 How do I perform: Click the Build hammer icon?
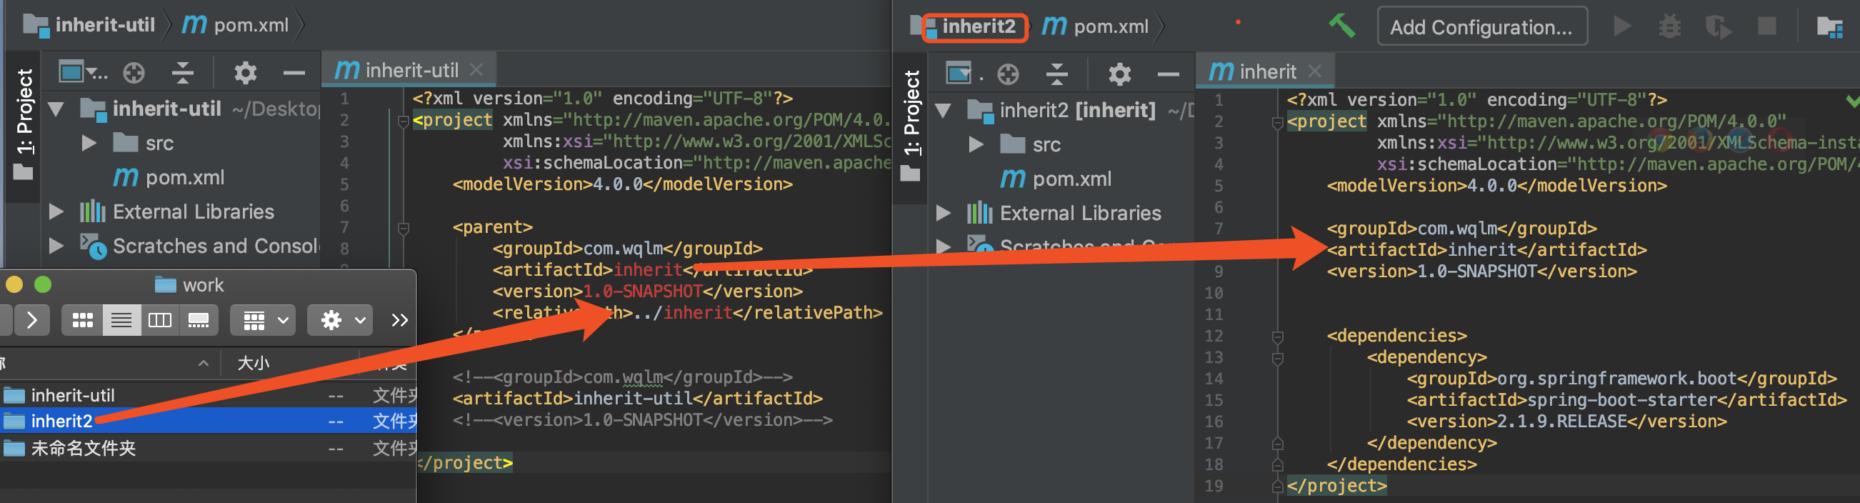(x=1341, y=26)
